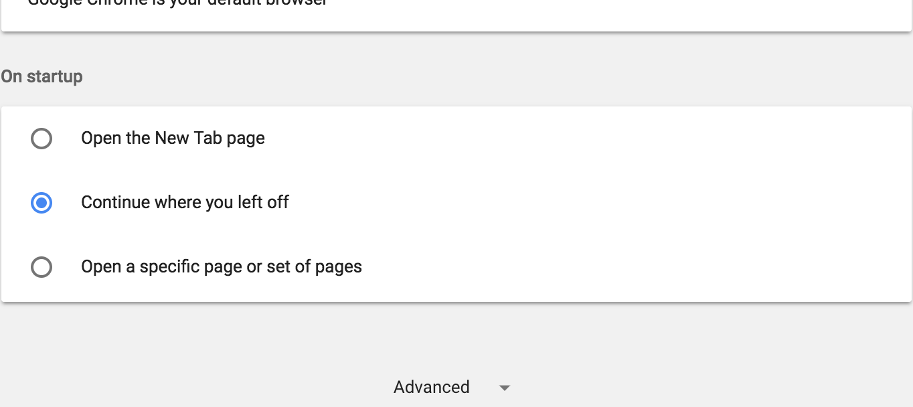Click the empty circle beside New Tab option
Image resolution: width=913 pixels, height=407 pixels.
coord(41,139)
